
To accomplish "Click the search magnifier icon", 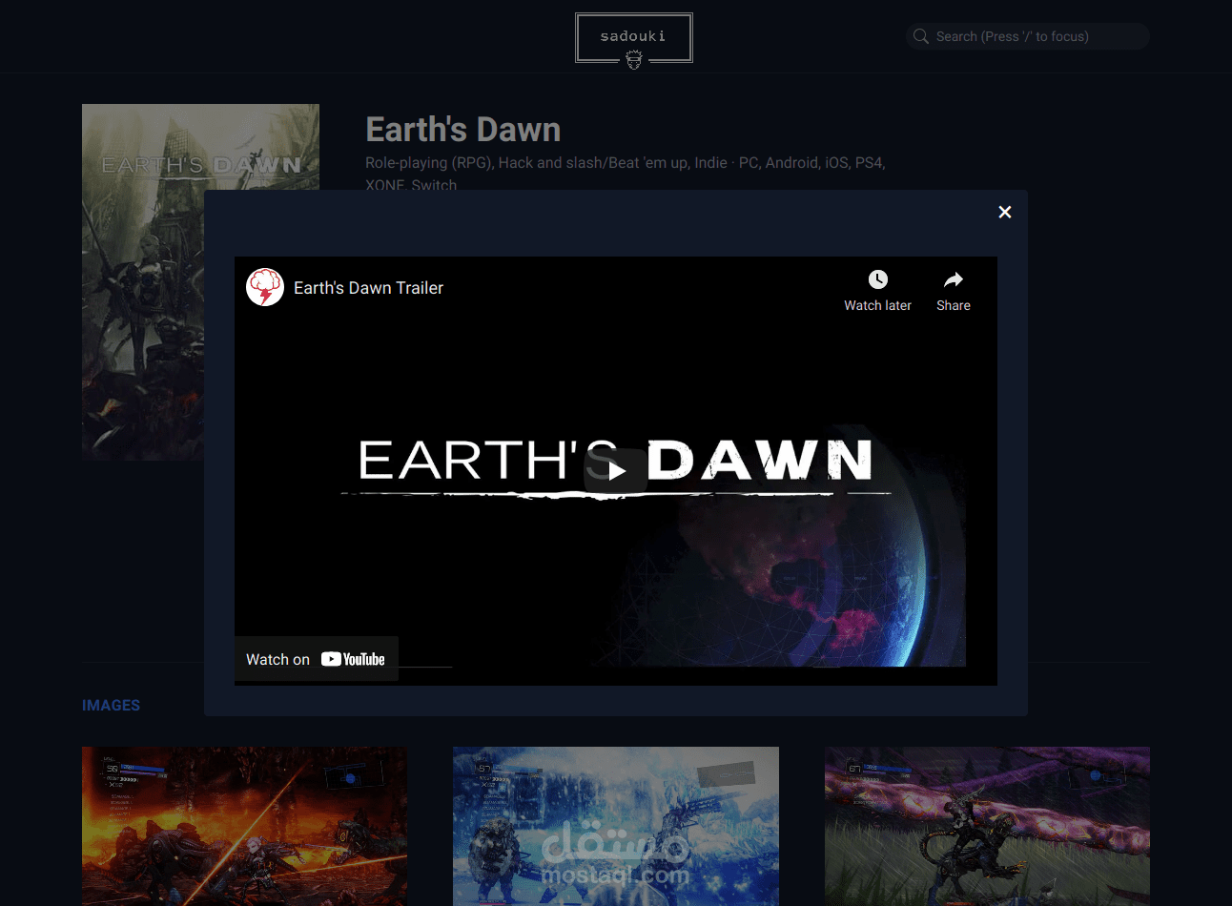I will point(920,36).
